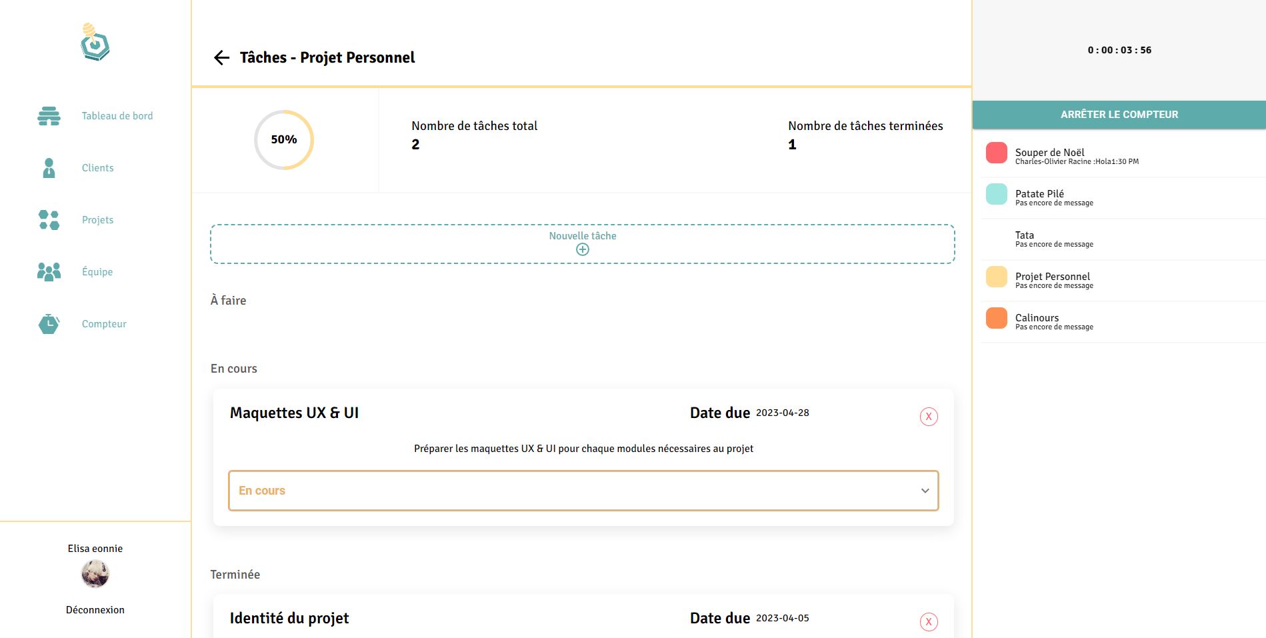Open the Projets menu item
Viewport: 1266px width, 638px height.
click(97, 220)
